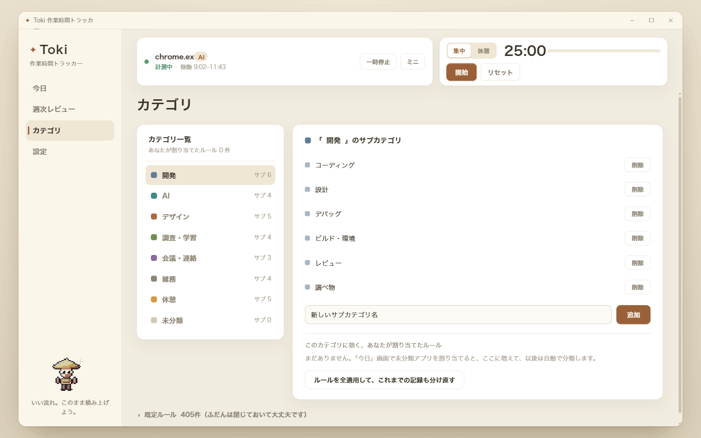The image size is (701, 438).
Task: Click the chrome.ex app name
Action: 174,57
